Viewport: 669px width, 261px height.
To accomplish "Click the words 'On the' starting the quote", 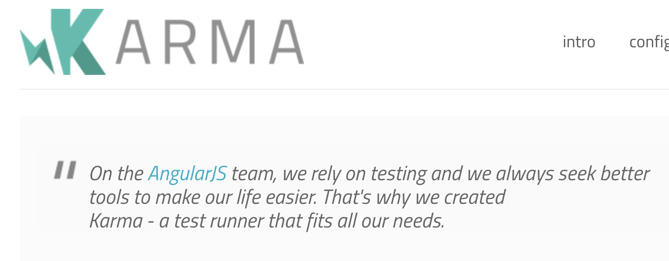I will point(116,174).
